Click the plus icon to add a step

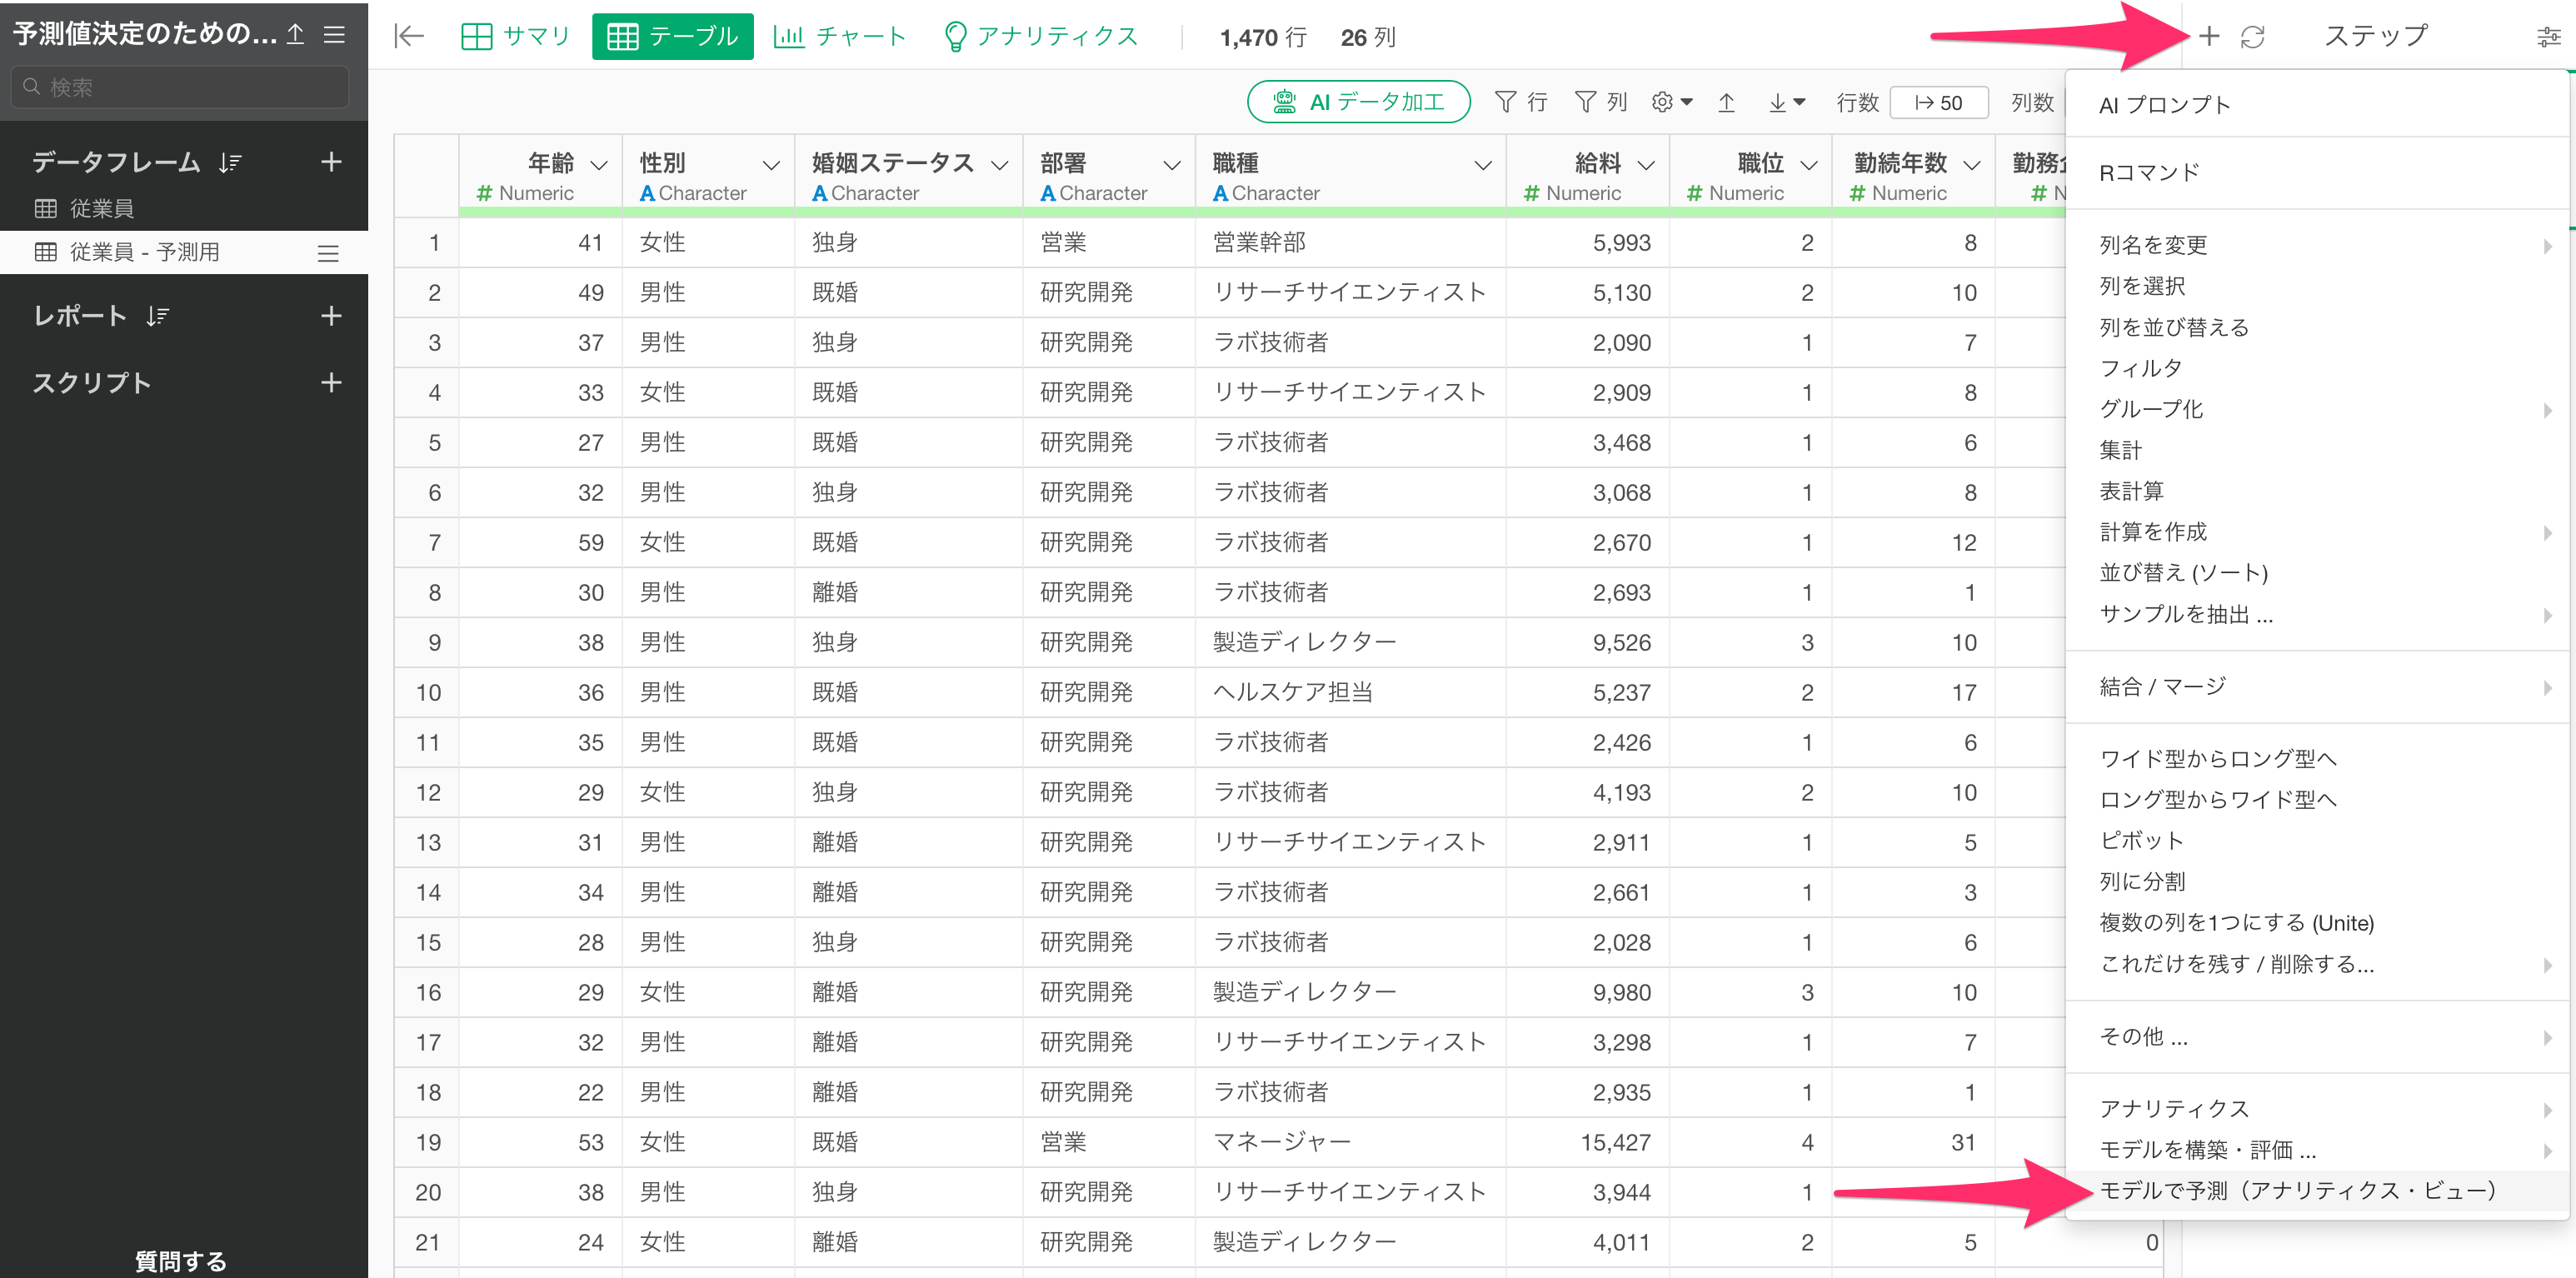[2209, 37]
